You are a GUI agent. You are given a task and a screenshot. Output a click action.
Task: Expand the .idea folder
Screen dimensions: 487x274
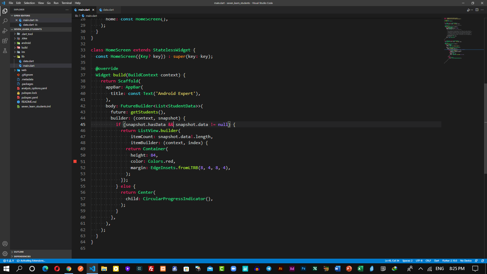[x=41, y=39]
